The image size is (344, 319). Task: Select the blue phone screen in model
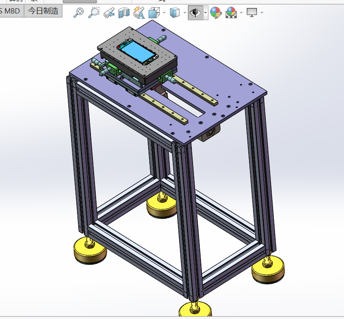(138, 52)
